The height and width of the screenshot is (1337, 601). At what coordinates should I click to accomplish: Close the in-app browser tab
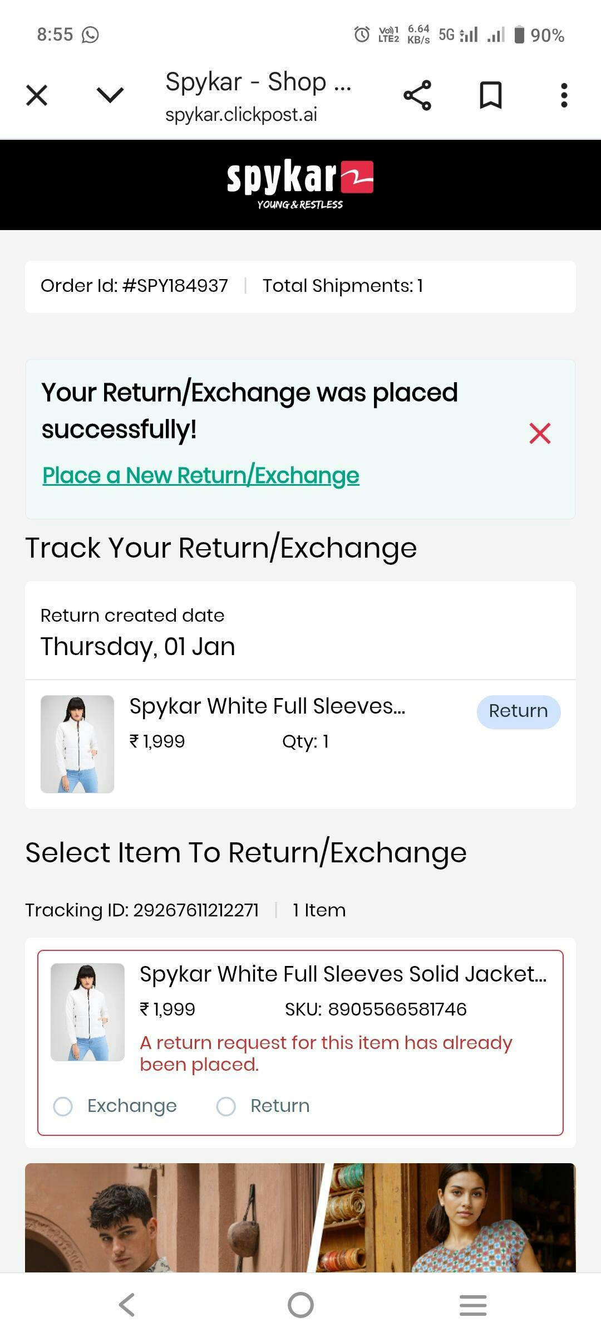click(37, 95)
